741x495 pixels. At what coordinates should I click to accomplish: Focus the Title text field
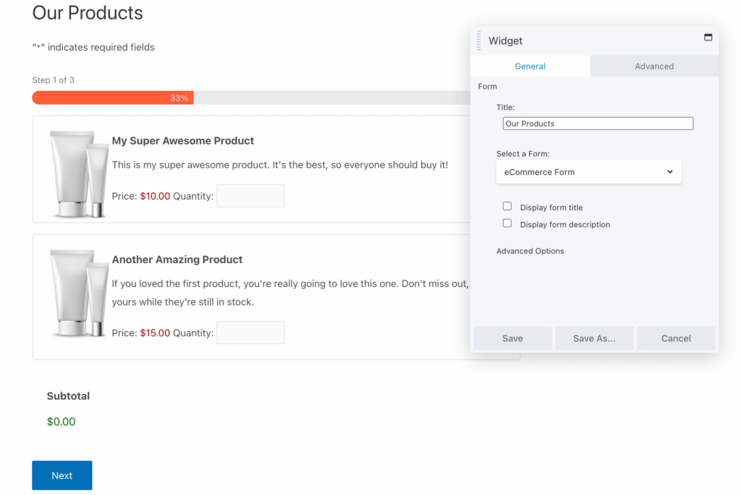(598, 124)
